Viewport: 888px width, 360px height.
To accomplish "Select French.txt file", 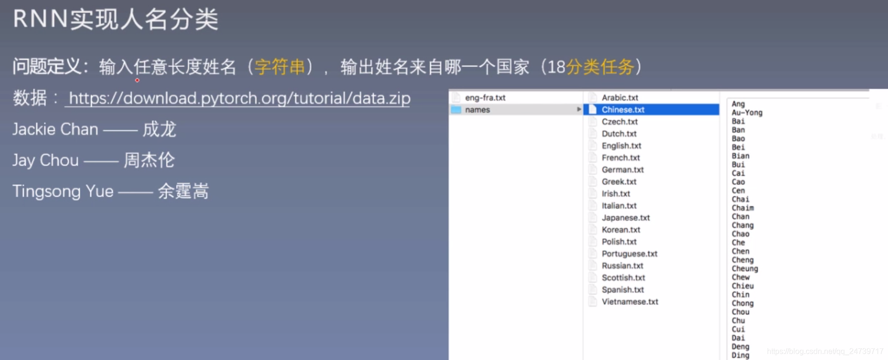I will tap(621, 157).
